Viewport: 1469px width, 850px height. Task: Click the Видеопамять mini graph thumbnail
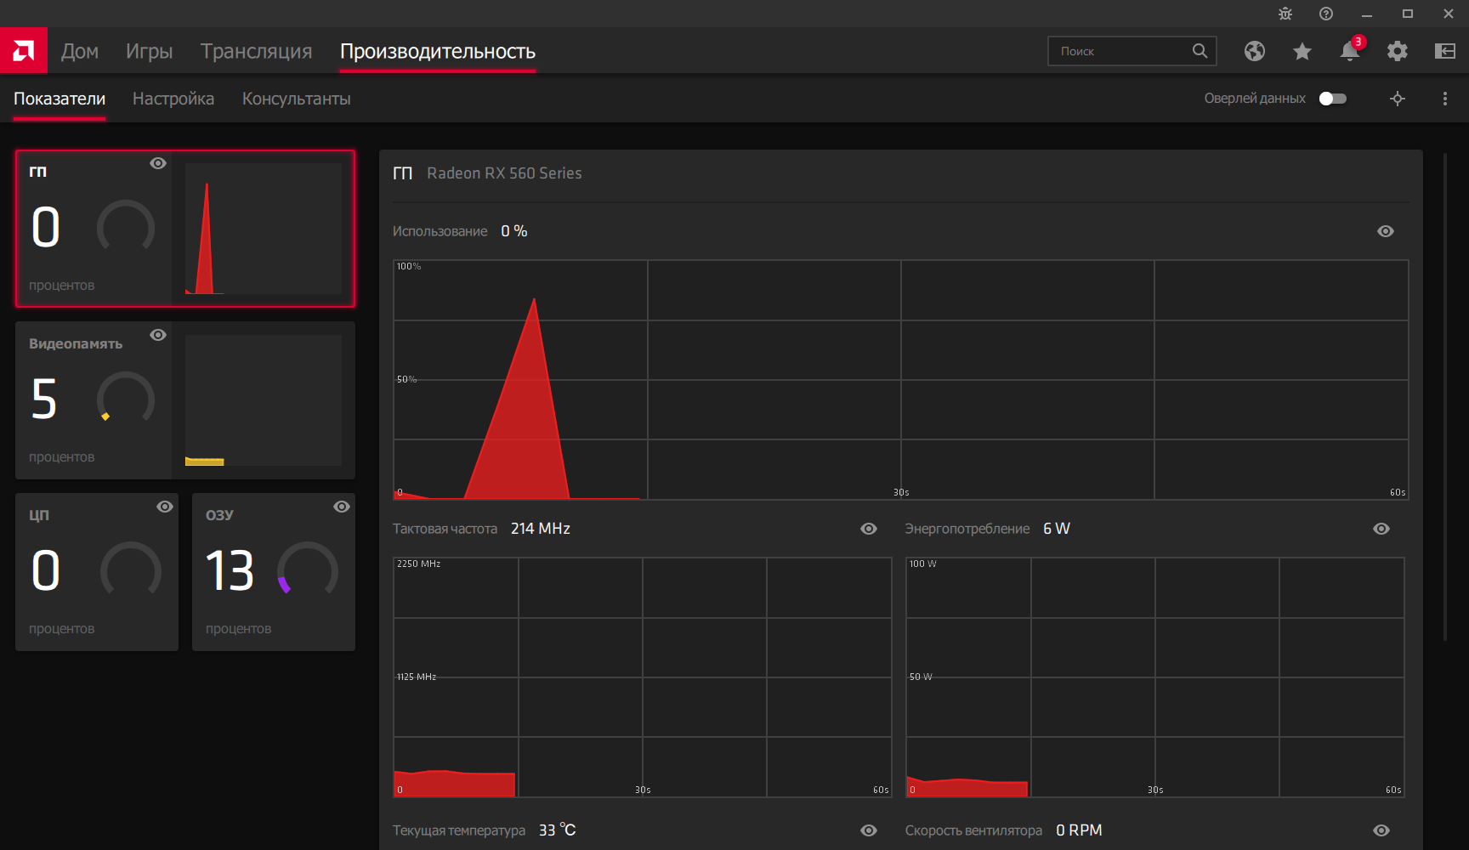point(263,400)
